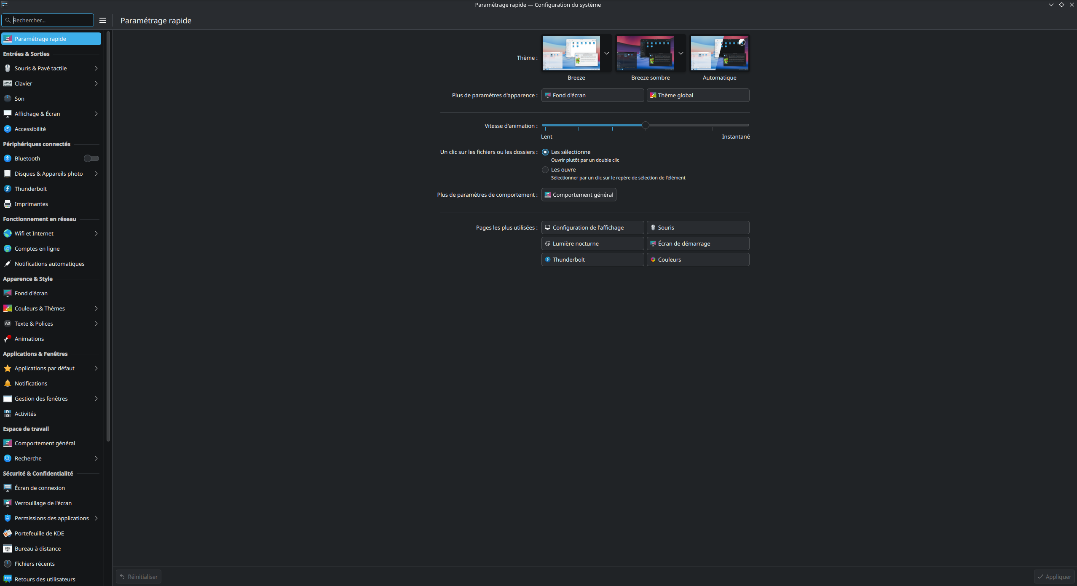Click the sidebar vertical scrollbar
The height and width of the screenshot is (586, 1077).
[x=108, y=236]
